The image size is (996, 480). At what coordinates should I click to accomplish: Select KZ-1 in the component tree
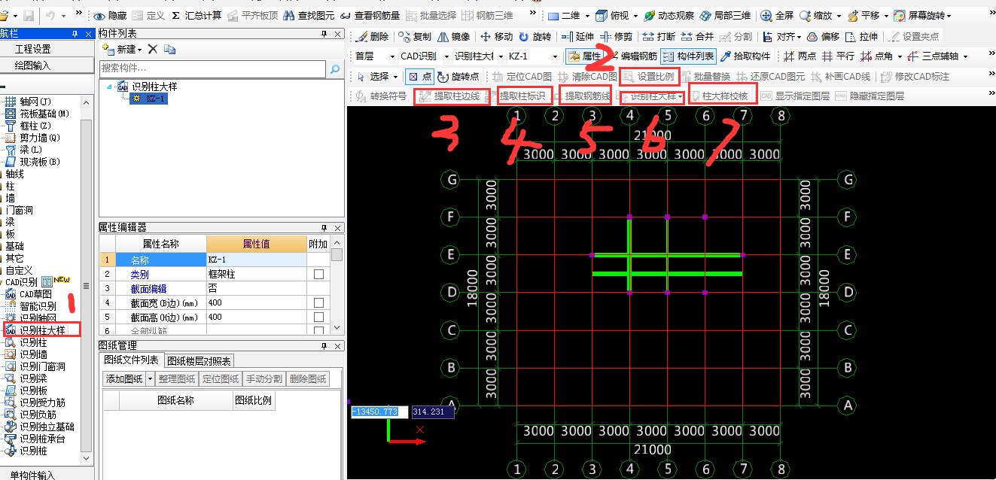(x=155, y=99)
